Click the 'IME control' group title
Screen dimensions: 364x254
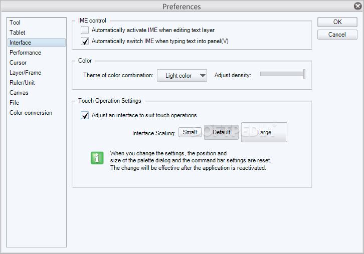click(x=92, y=21)
